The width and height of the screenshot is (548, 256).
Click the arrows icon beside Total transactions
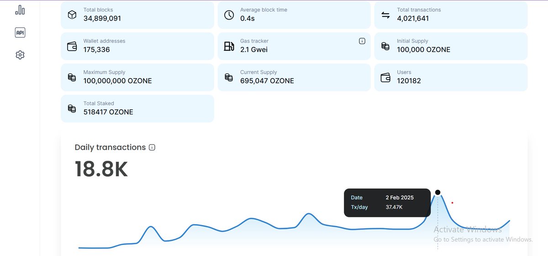[x=386, y=15]
